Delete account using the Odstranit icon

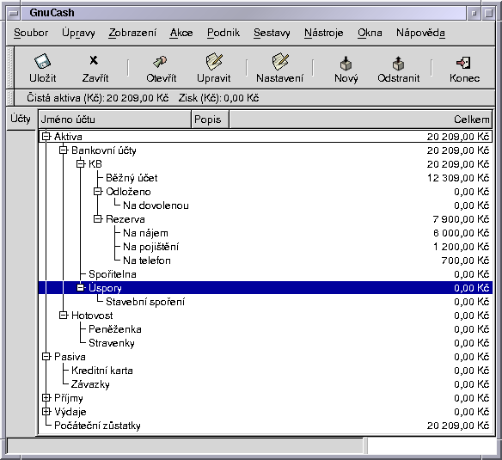tap(398, 63)
